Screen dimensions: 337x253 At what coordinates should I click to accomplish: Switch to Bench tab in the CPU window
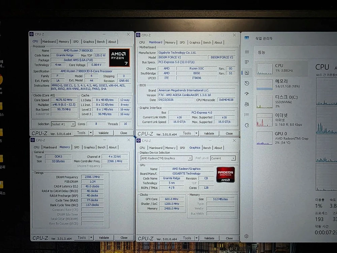tap(101, 42)
